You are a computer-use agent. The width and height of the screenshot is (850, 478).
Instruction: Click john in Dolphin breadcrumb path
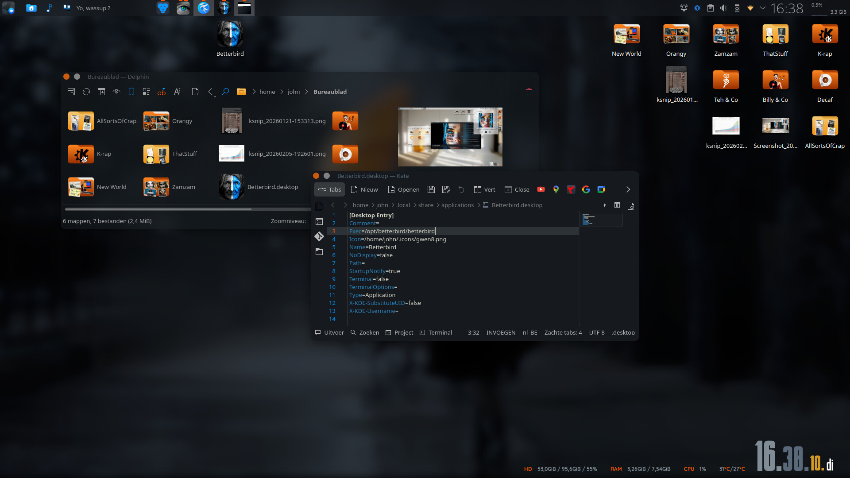pyautogui.click(x=294, y=92)
